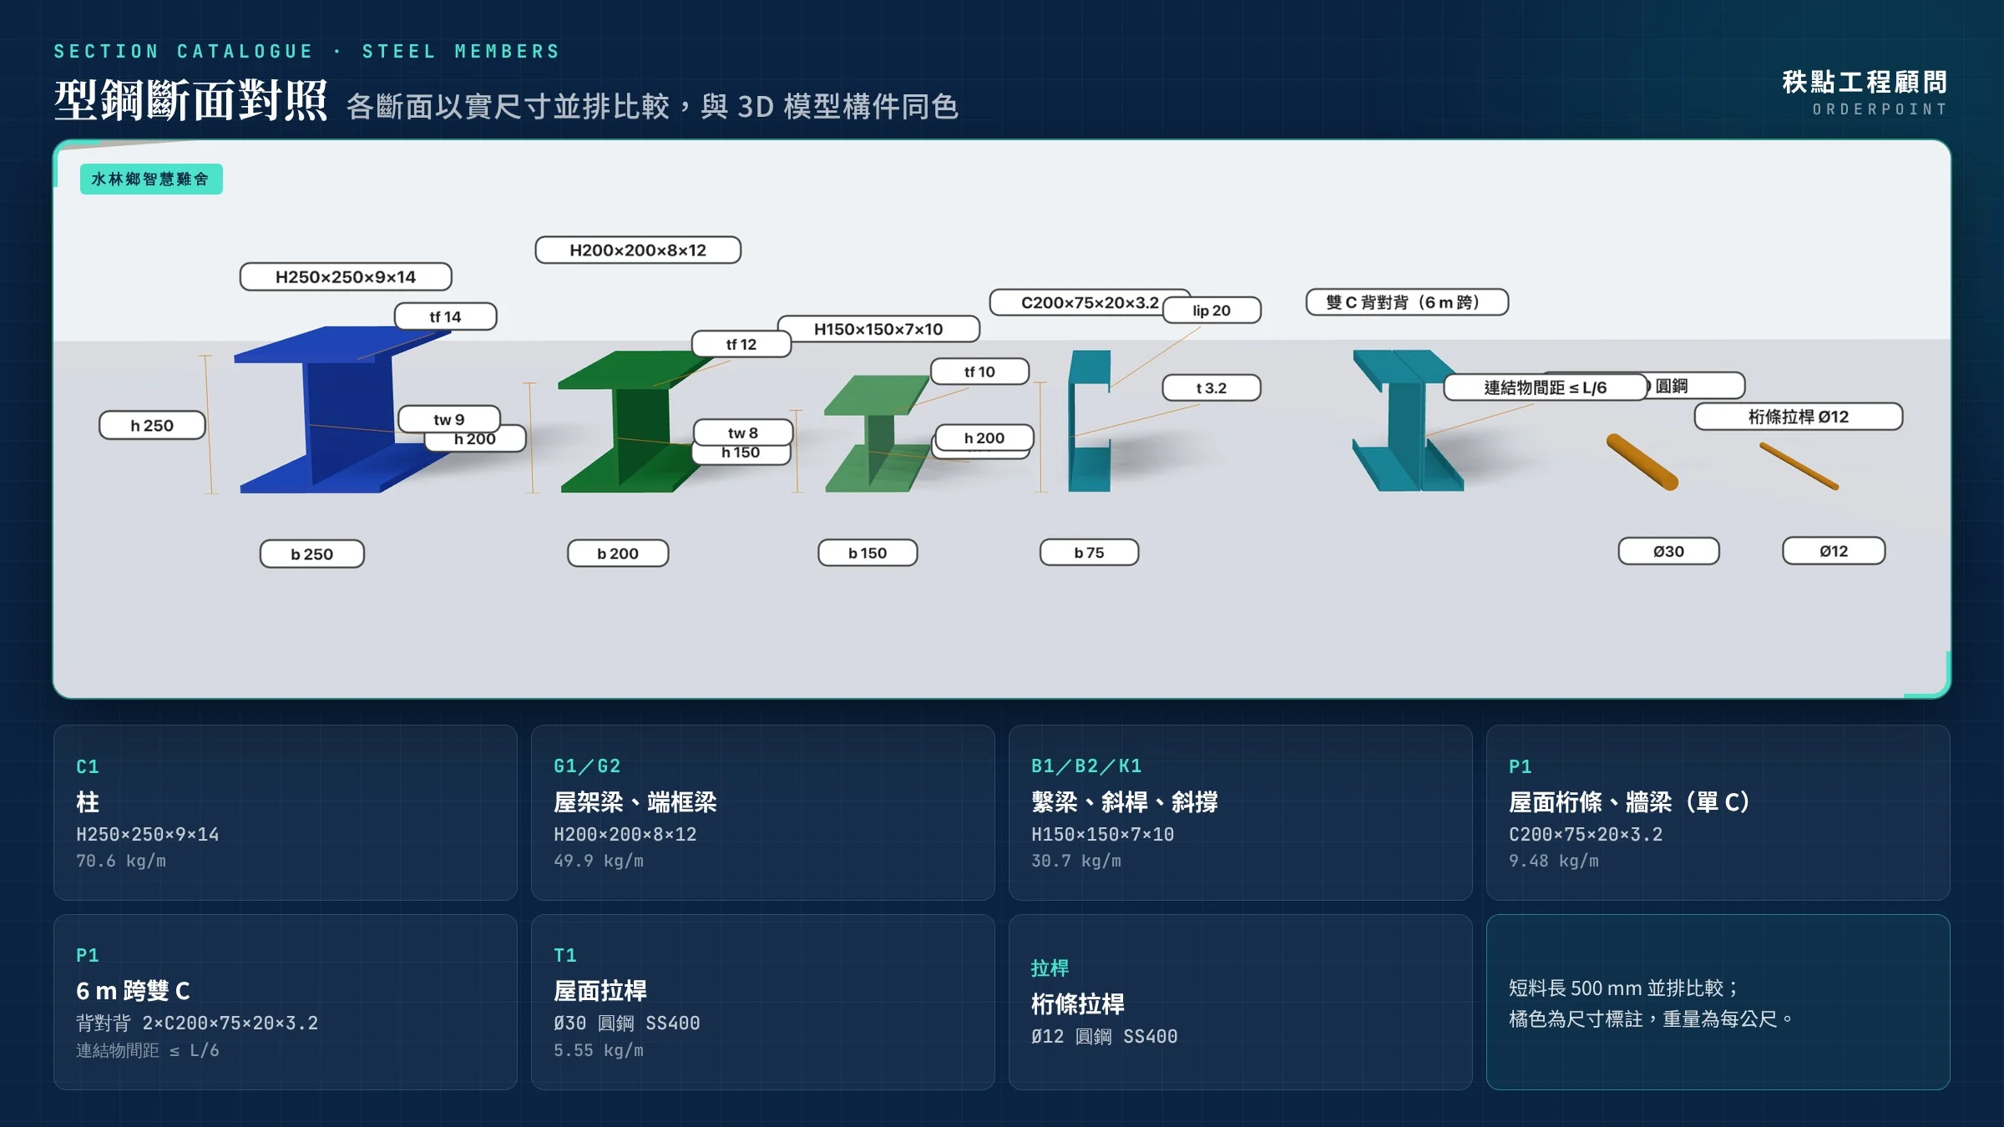
Task: Select the 雙 C 背對背 (6 m 跨) label
Action: point(1407,302)
